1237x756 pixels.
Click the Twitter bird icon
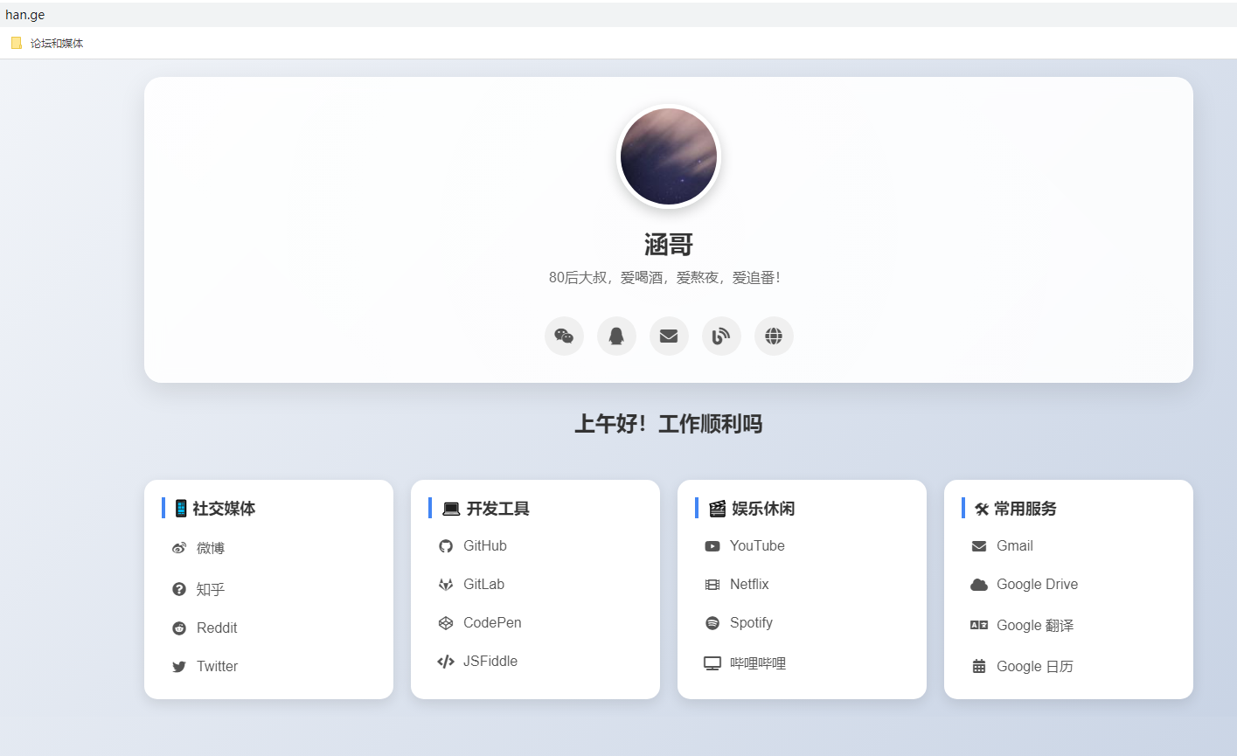(179, 666)
